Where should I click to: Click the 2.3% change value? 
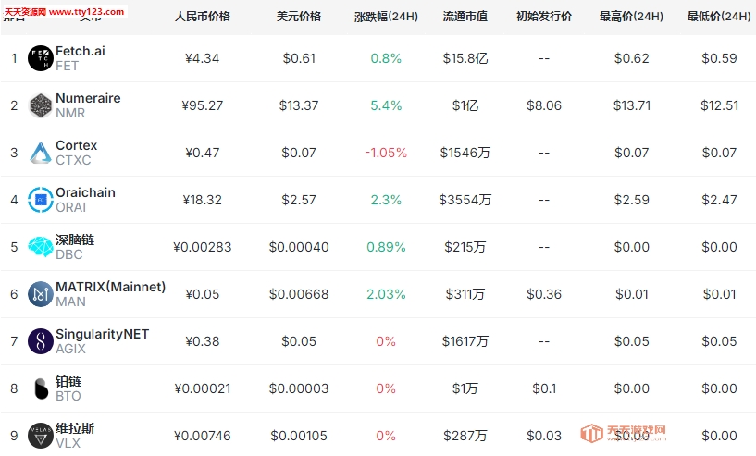[x=386, y=200]
